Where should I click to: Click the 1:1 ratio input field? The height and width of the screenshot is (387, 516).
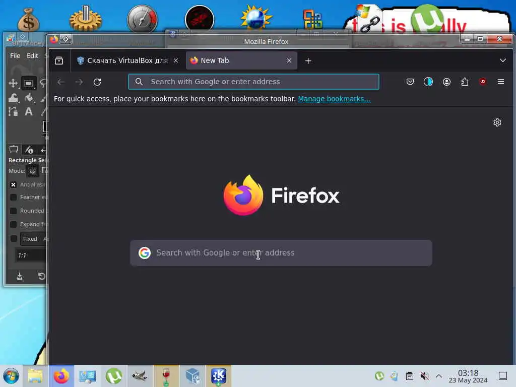pos(31,255)
